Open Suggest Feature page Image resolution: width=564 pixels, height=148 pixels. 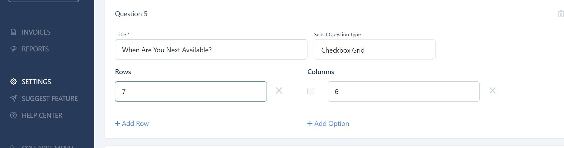click(50, 98)
